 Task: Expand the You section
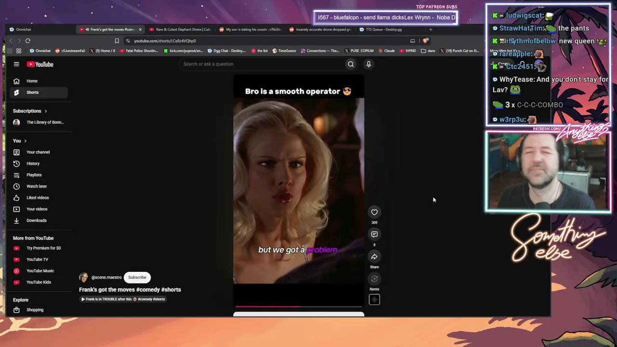(20, 141)
